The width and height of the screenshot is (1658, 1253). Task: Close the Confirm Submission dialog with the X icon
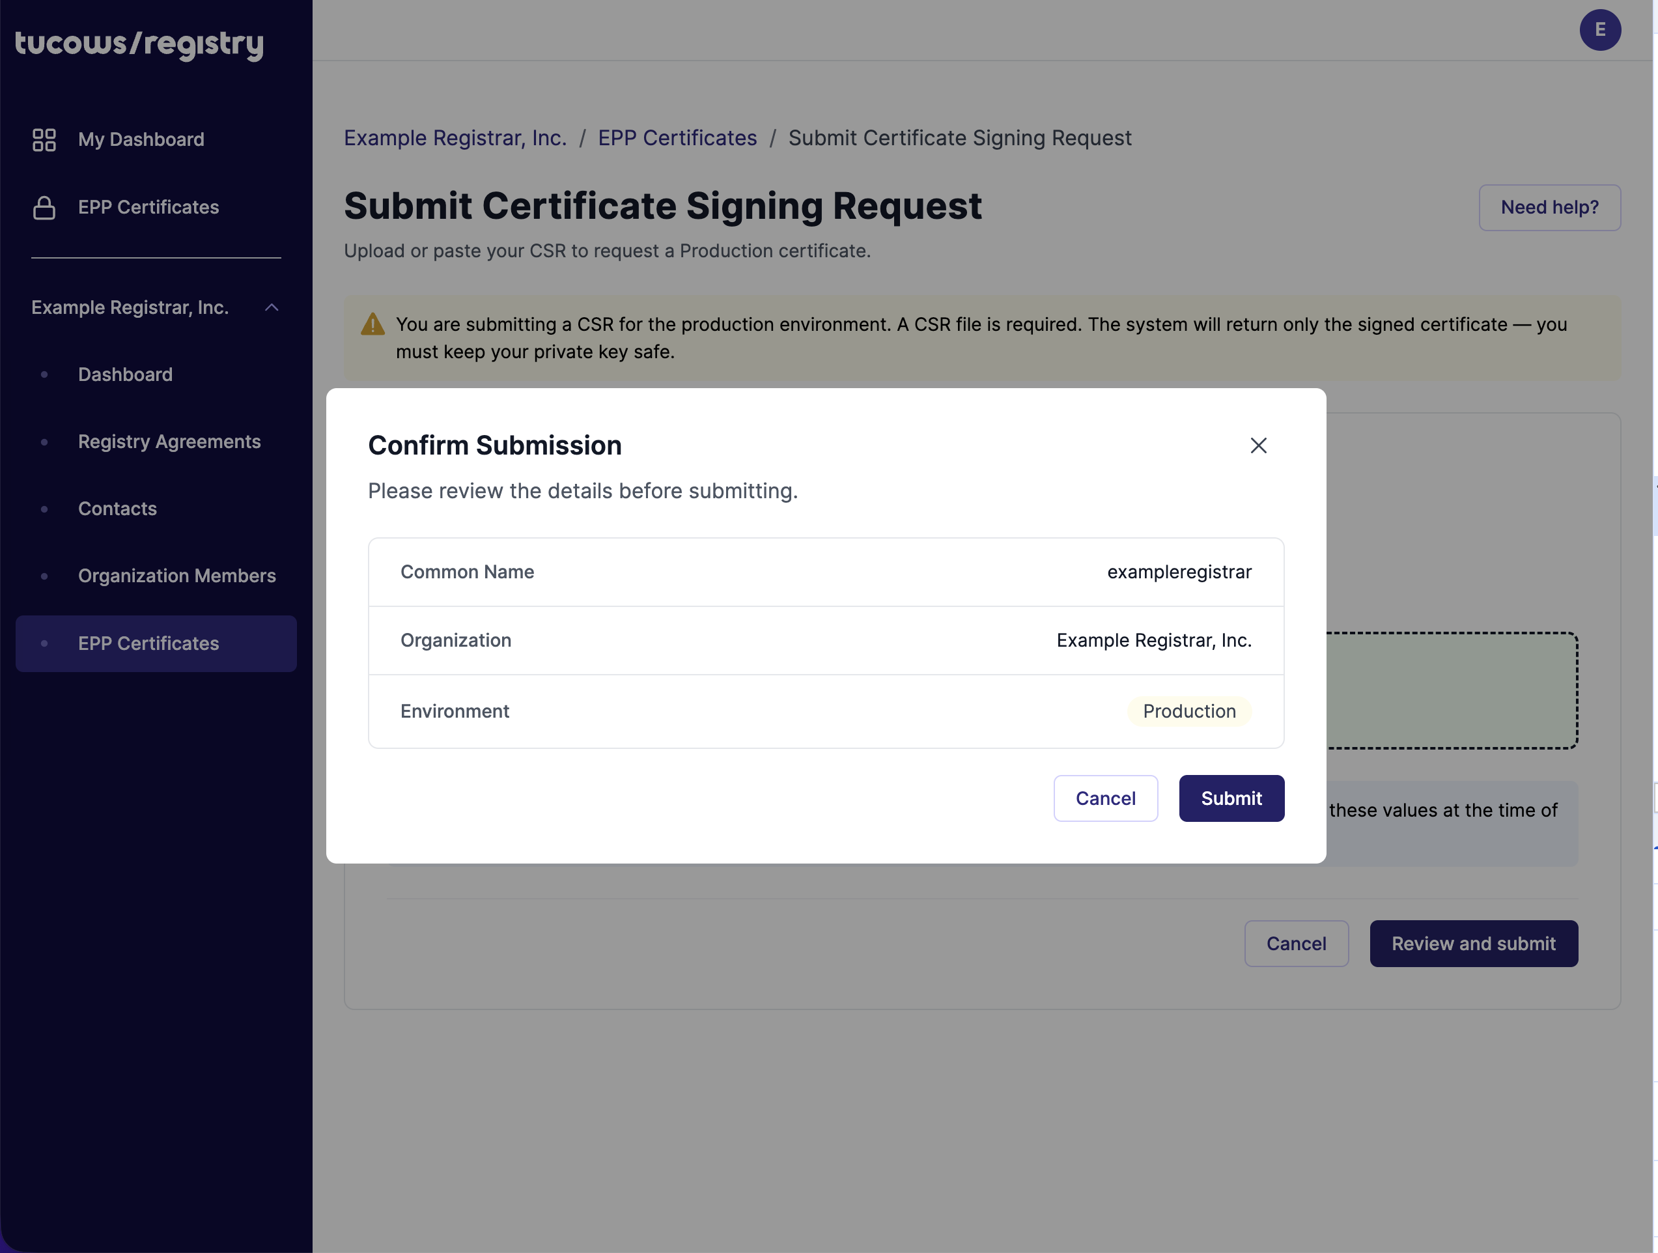click(x=1259, y=446)
